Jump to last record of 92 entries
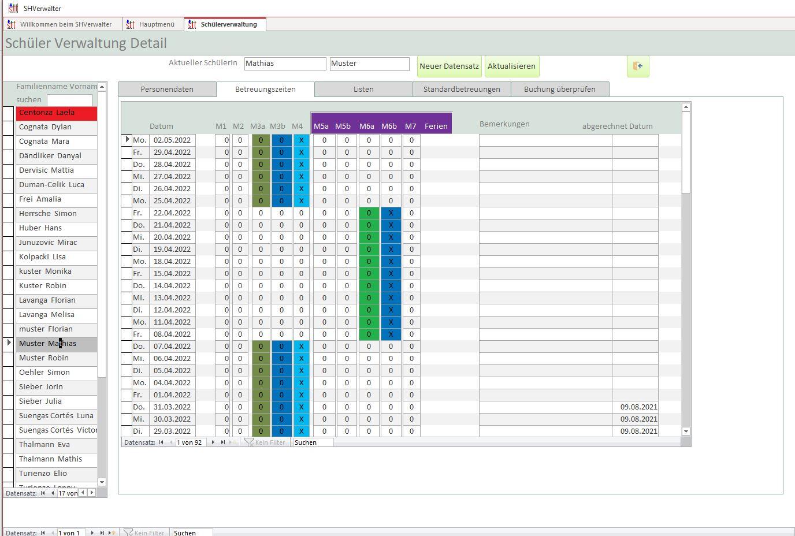Viewport: 795px width, 536px height. pyautogui.click(x=223, y=442)
